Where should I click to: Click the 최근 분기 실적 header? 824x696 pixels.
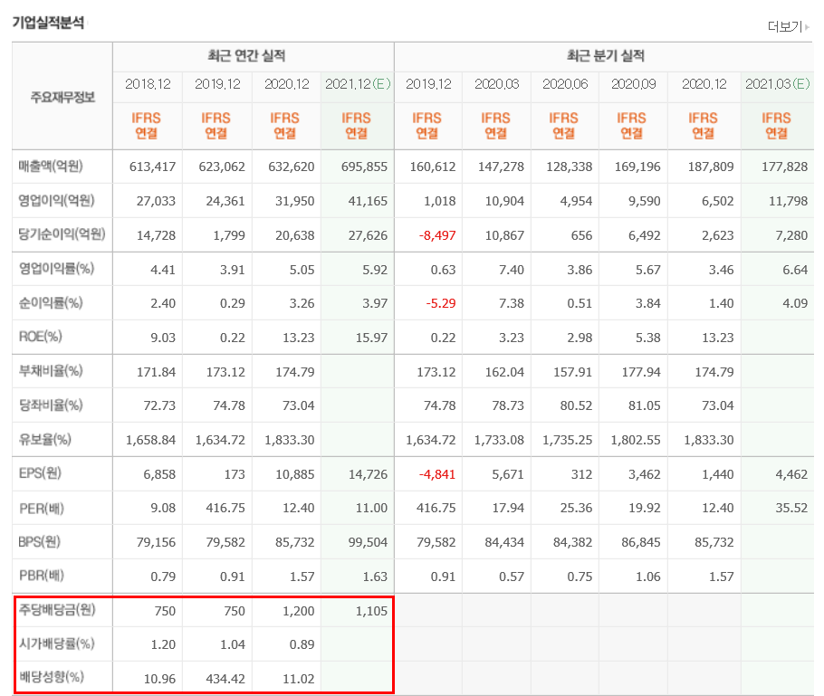tap(606, 56)
